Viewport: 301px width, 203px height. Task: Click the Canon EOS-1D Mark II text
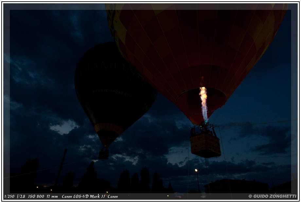[83, 196]
